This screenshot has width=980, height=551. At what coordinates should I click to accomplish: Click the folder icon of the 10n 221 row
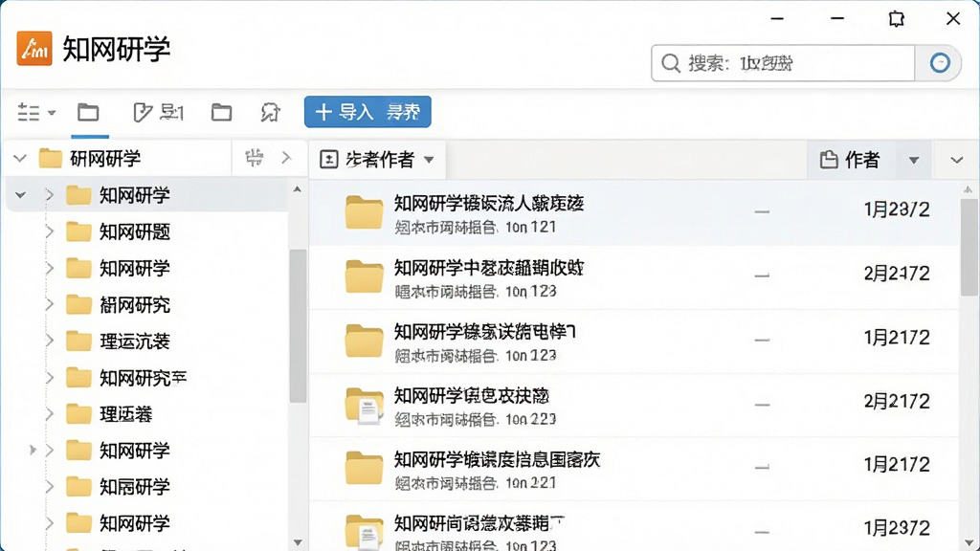[x=364, y=469]
